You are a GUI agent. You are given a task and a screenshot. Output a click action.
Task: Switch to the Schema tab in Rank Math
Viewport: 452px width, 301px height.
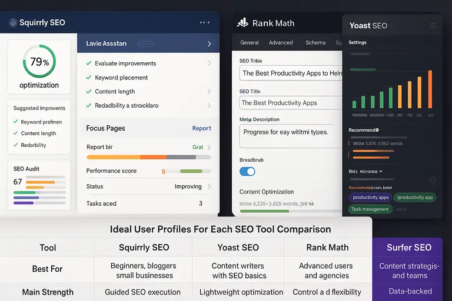(315, 43)
